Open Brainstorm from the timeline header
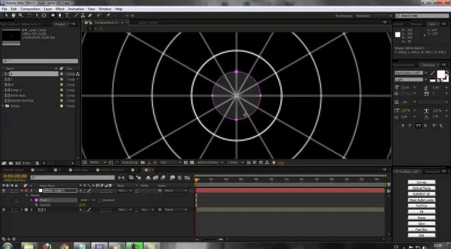This screenshot has width=451, height=249. coord(172,178)
